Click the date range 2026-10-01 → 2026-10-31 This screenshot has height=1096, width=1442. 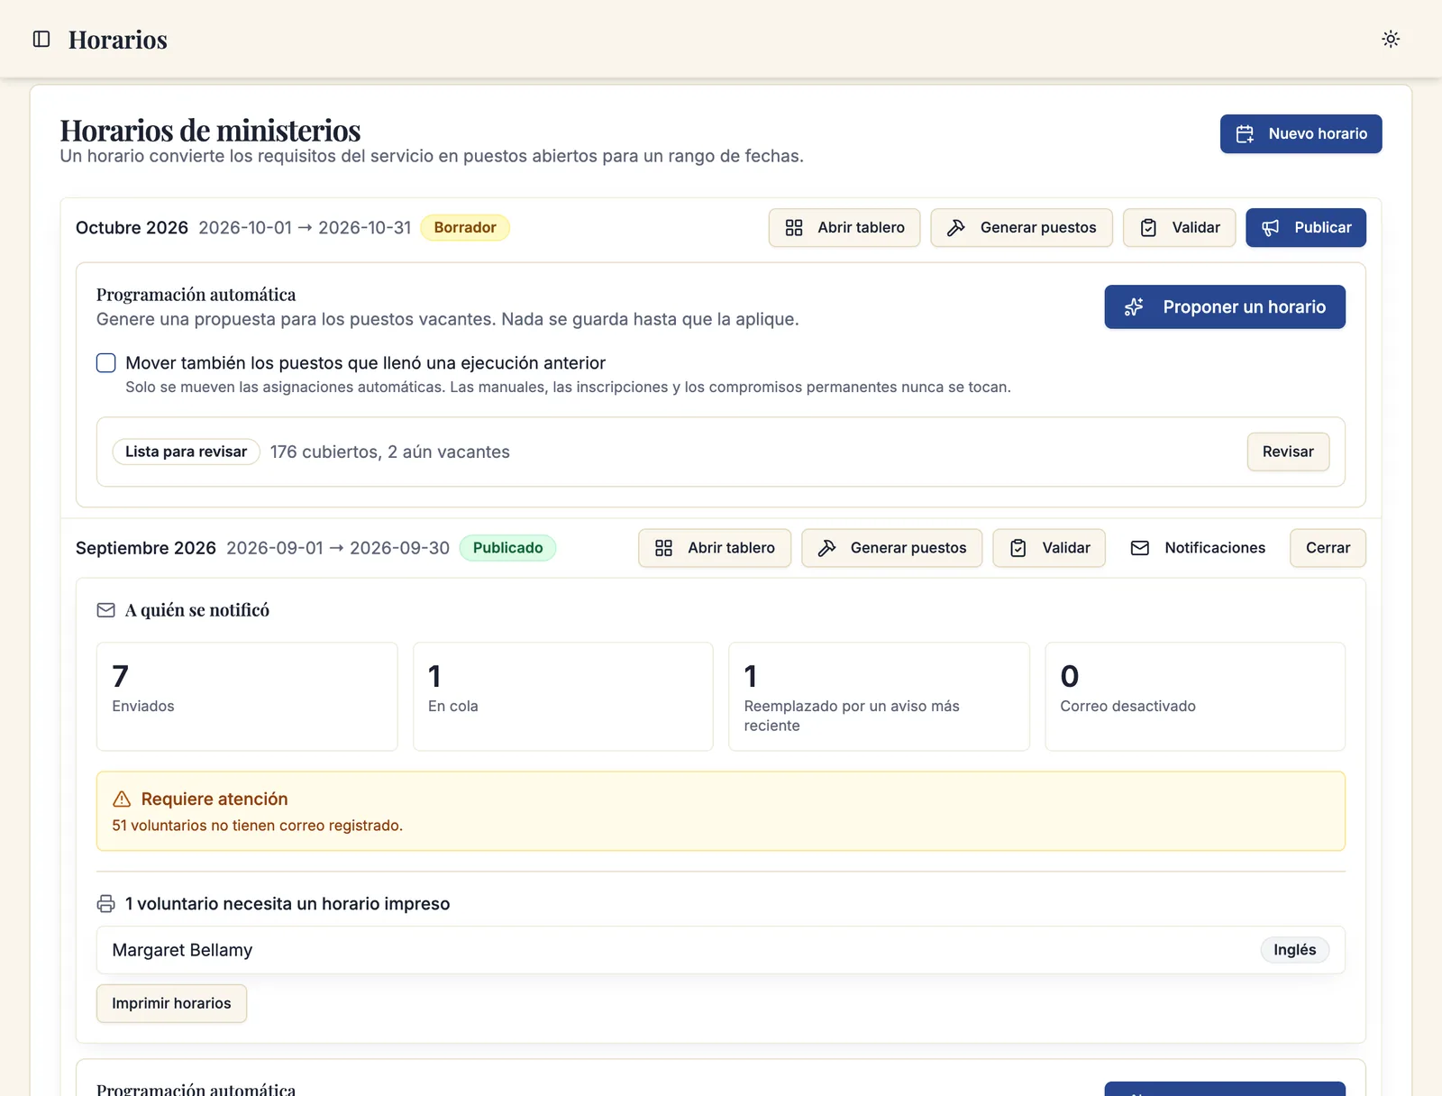305,228
